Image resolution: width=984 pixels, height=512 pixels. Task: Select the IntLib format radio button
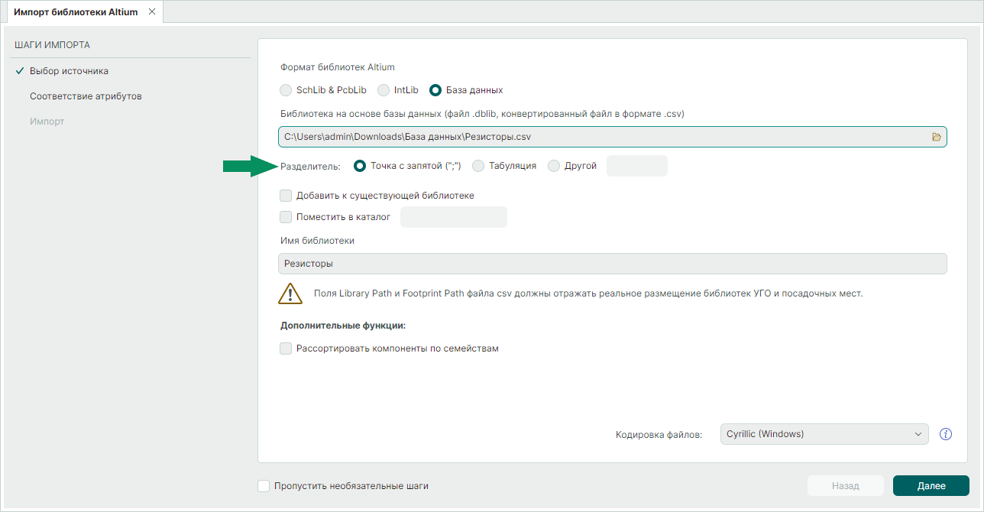(384, 90)
